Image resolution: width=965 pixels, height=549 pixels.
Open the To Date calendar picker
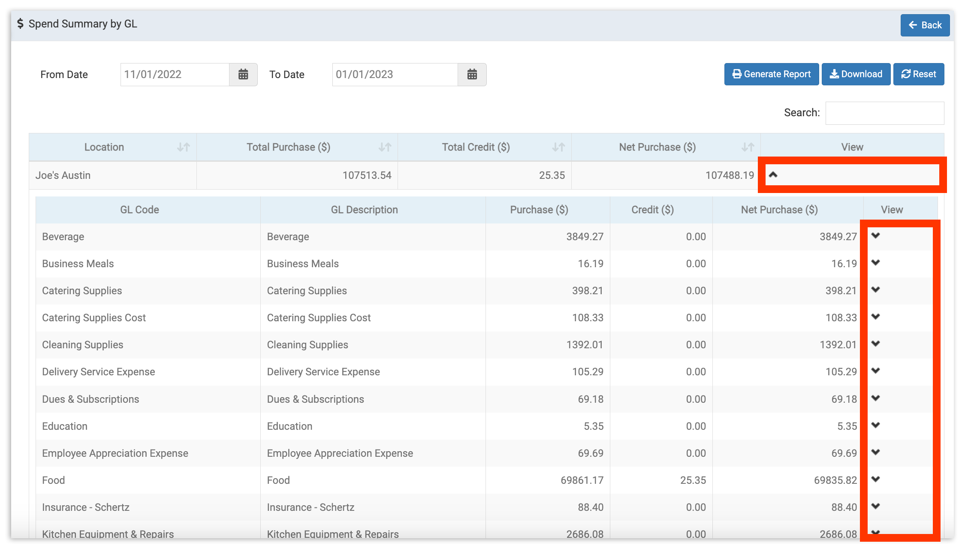click(x=472, y=74)
